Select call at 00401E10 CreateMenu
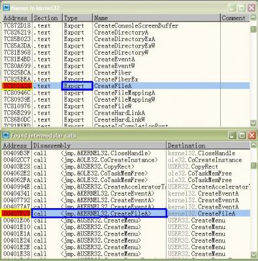This screenshot has height=261, width=258. [126, 227]
